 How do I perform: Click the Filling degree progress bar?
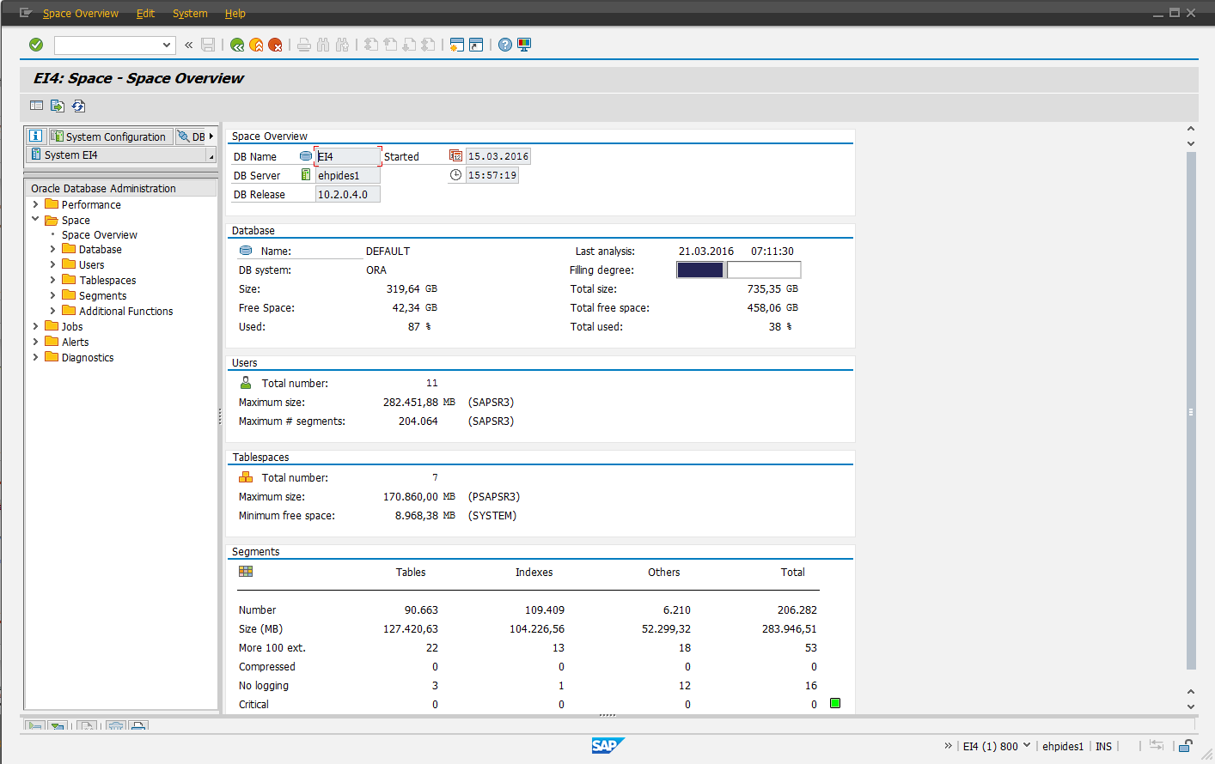[739, 270]
